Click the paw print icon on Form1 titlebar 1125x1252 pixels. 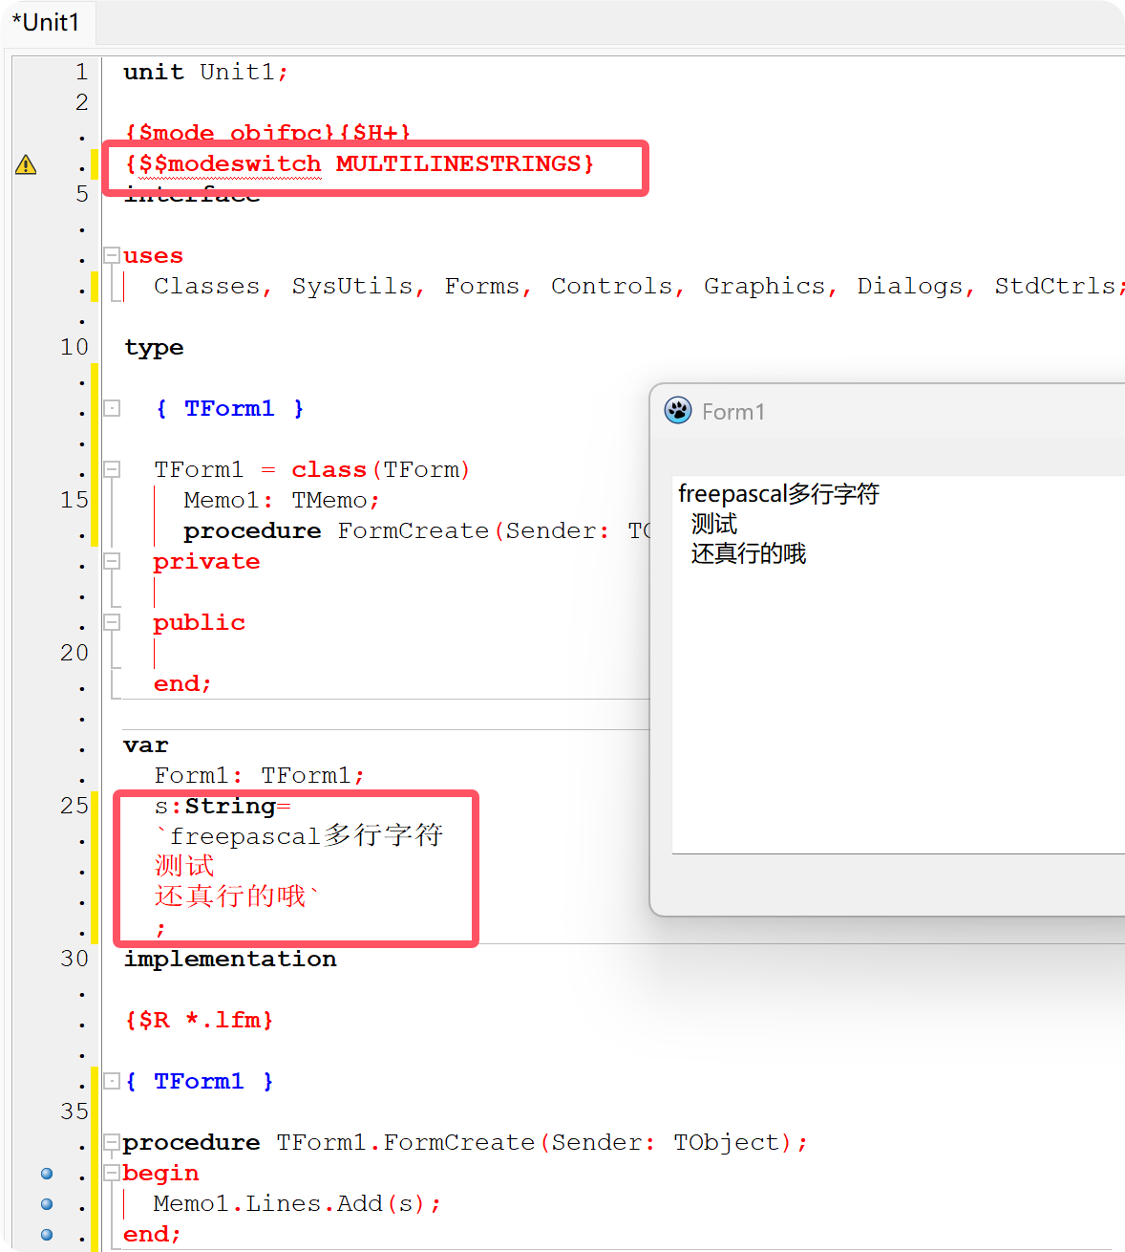(x=678, y=411)
